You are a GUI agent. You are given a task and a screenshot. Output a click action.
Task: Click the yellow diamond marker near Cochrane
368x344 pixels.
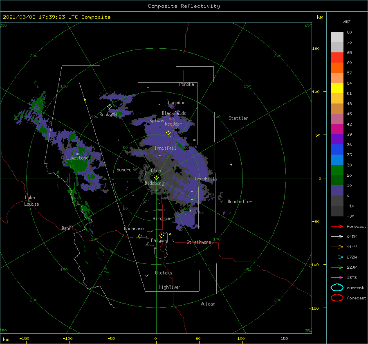tap(140, 236)
